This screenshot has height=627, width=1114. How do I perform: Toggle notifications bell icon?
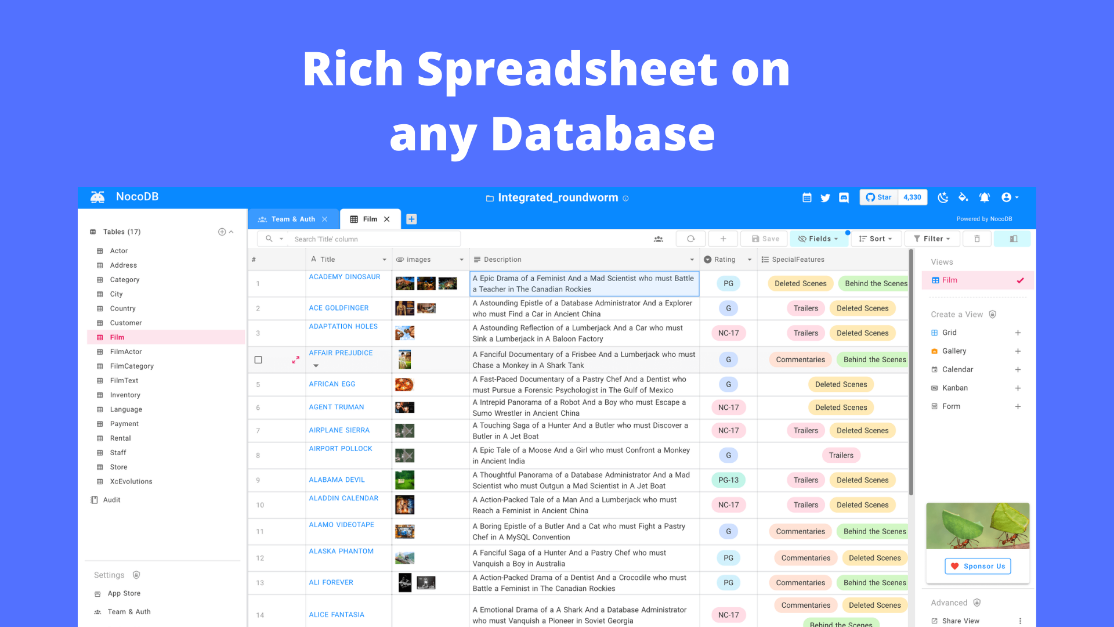[x=984, y=197]
